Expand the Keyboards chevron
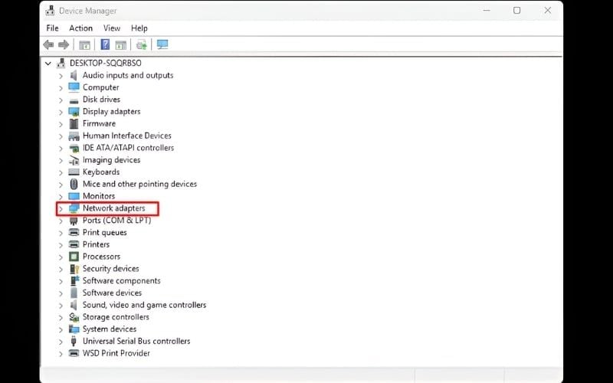 pyautogui.click(x=61, y=173)
